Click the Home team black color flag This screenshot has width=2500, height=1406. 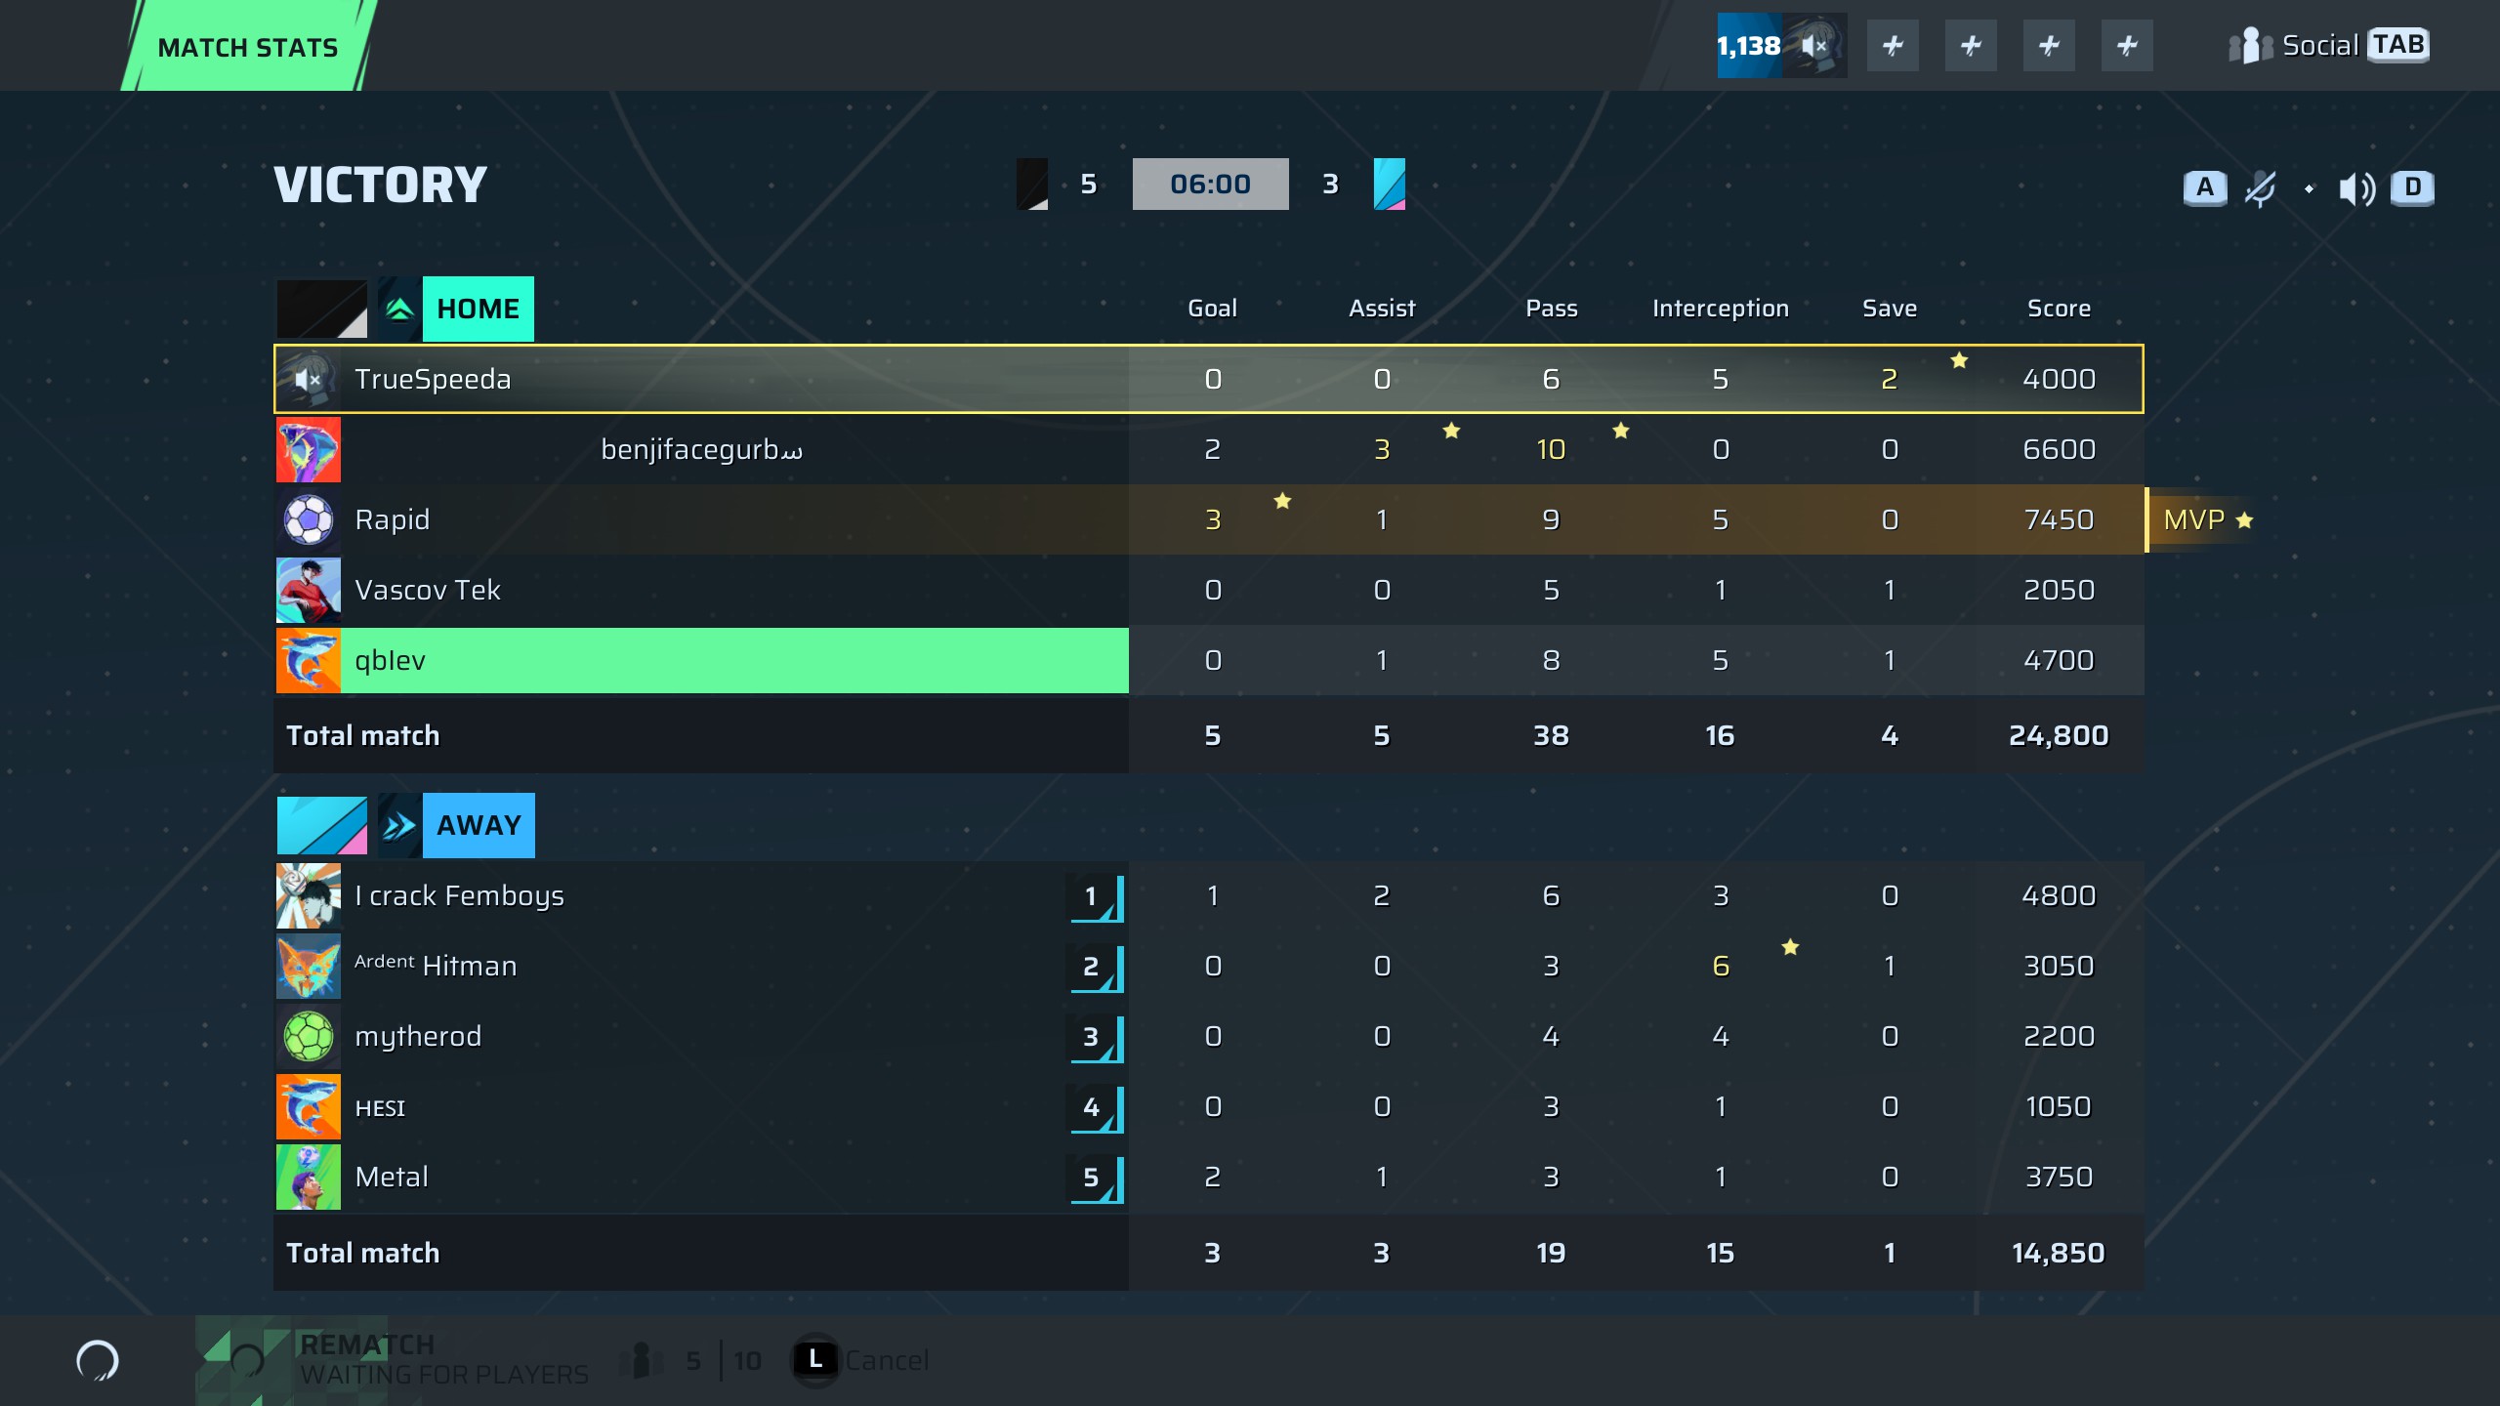(321, 310)
